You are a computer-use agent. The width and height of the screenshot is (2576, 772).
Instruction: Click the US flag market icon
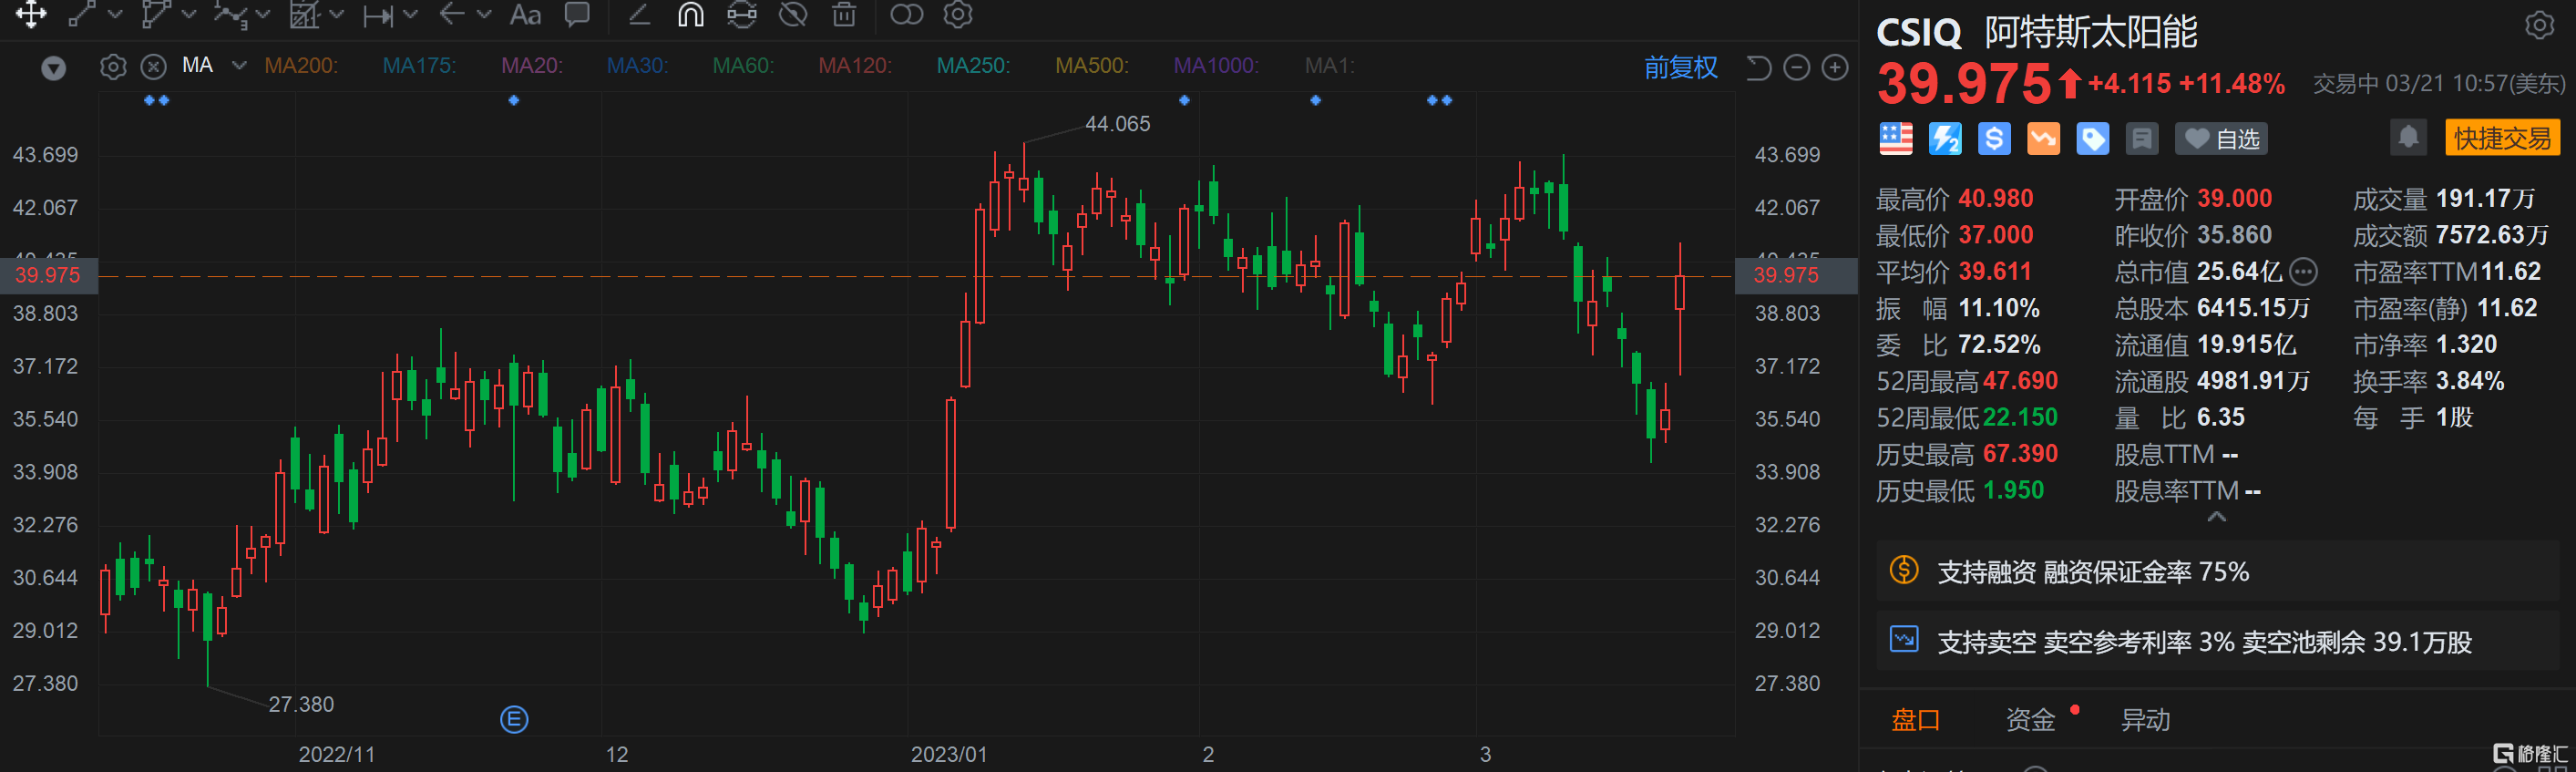tap(1896, 139)
